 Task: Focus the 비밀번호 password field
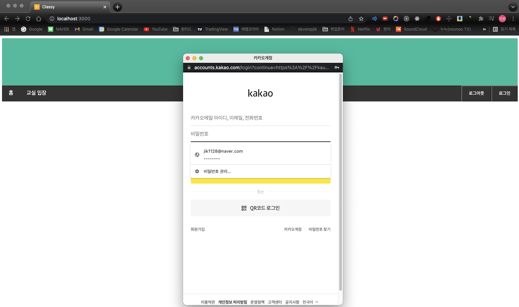pyautogui.click(x=260, y=134)
